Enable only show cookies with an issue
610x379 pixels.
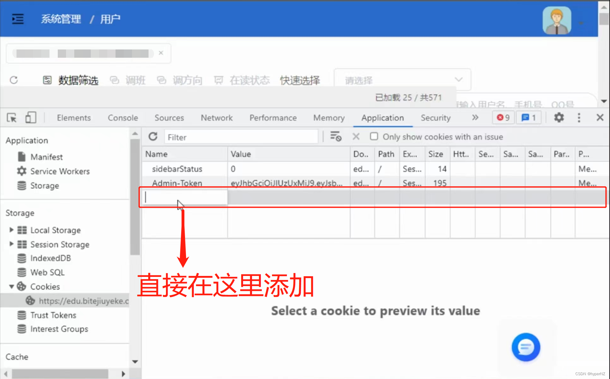[374, 137]
